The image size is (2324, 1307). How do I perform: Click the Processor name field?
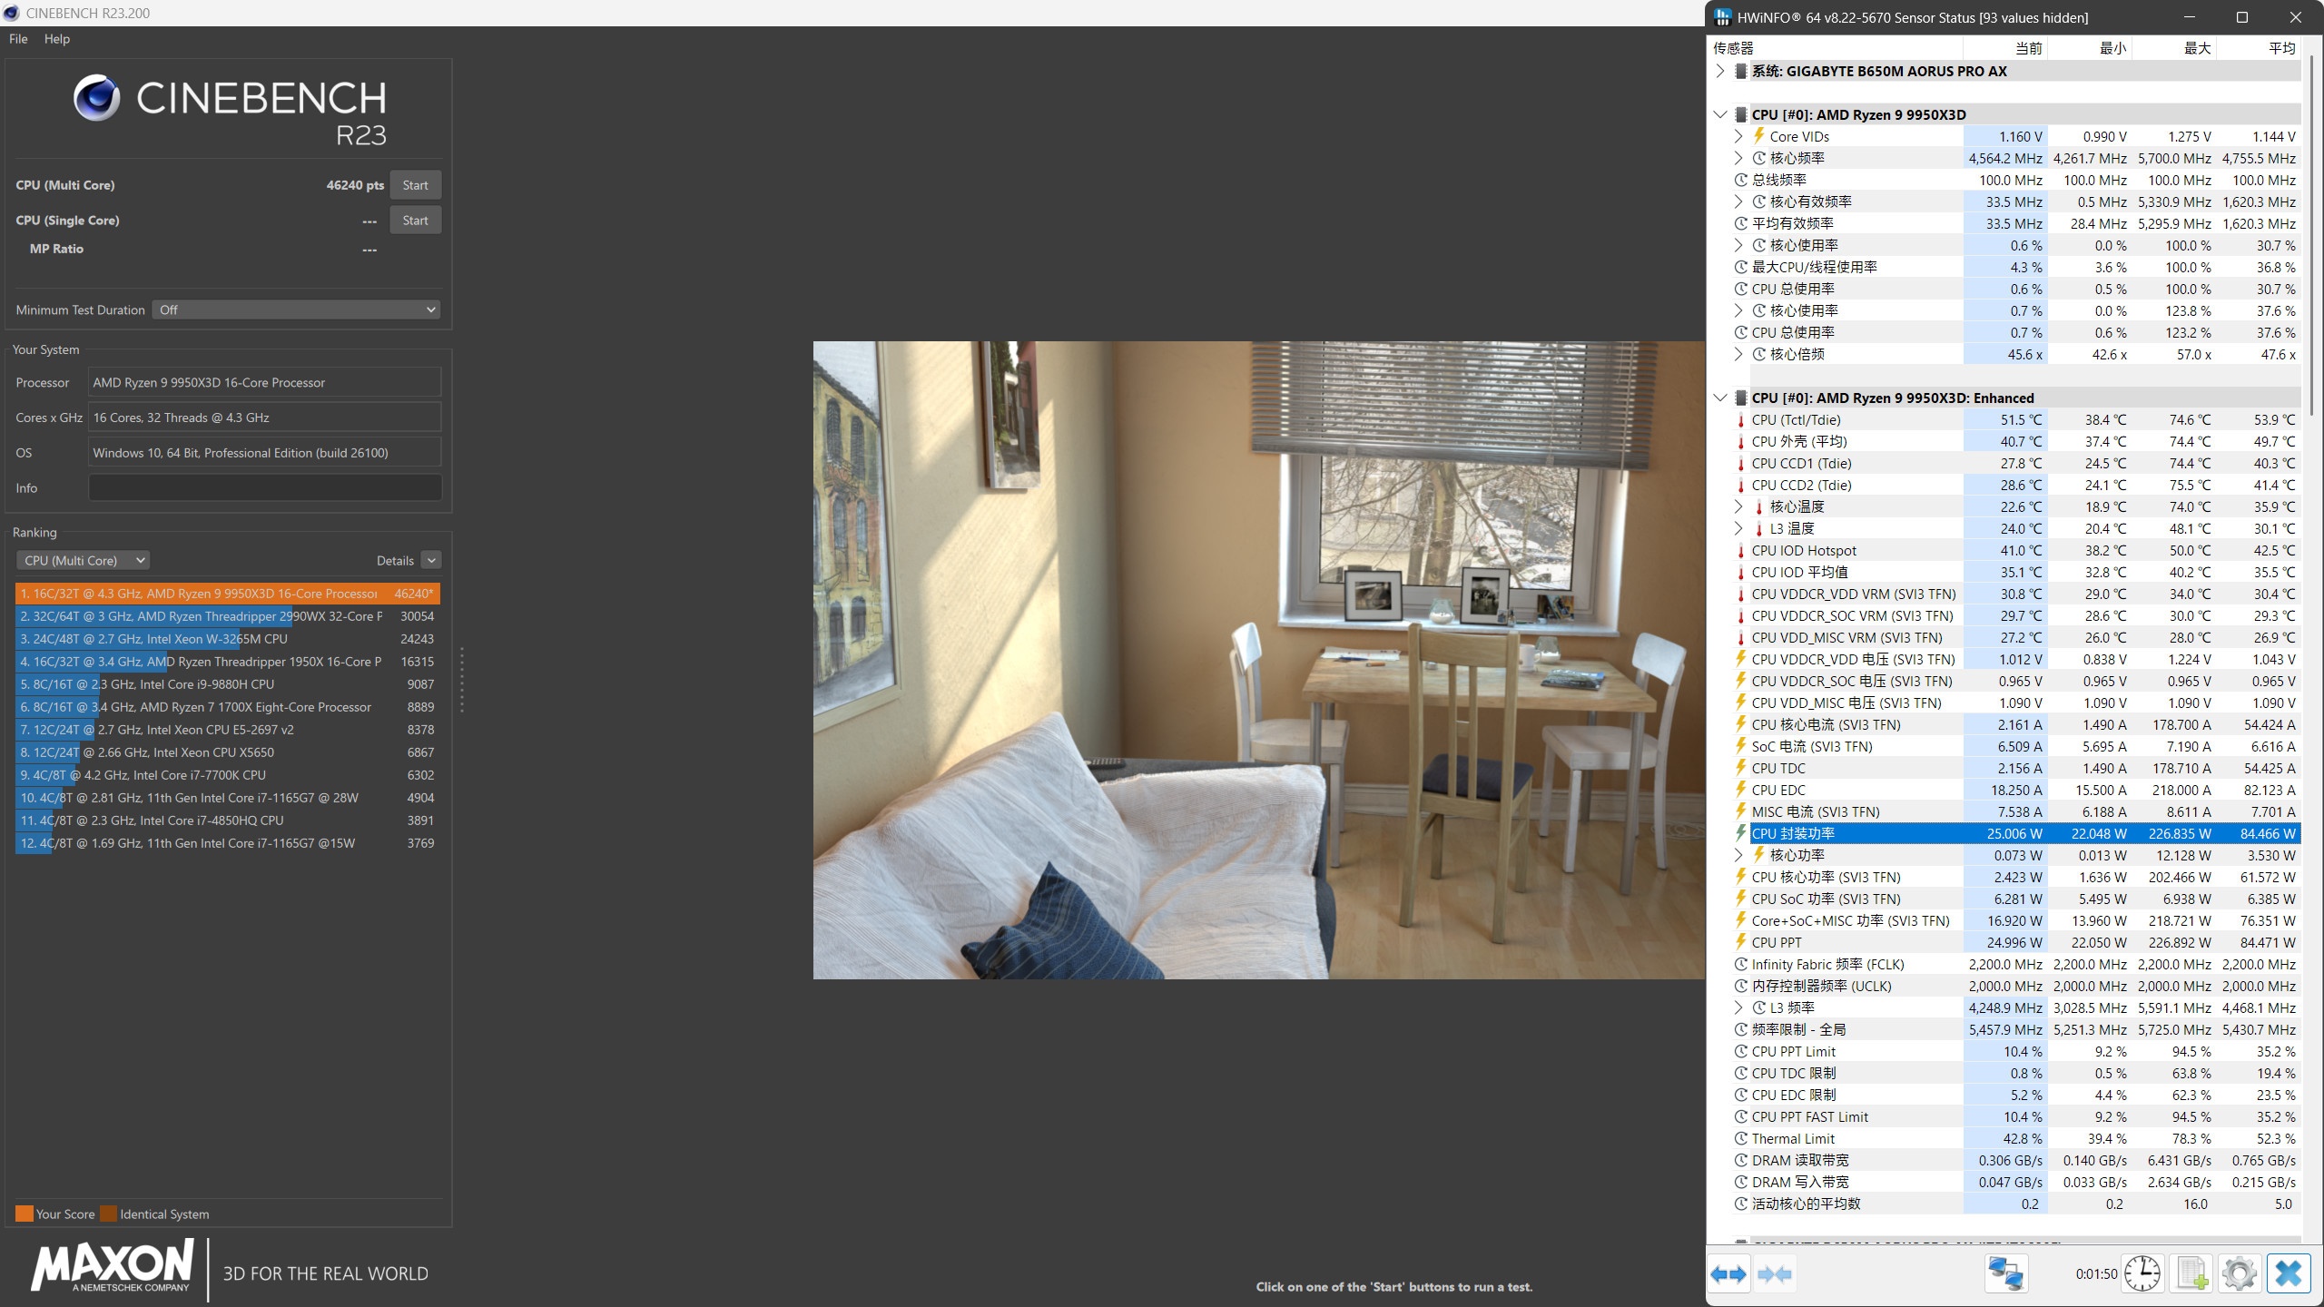[x=265, y=383]
